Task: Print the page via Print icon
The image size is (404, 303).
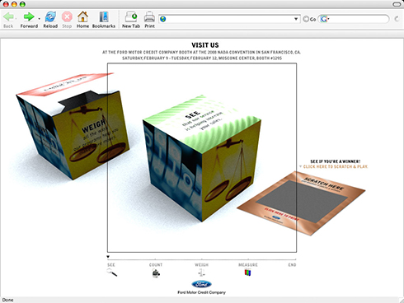Action: coord(149,17)
